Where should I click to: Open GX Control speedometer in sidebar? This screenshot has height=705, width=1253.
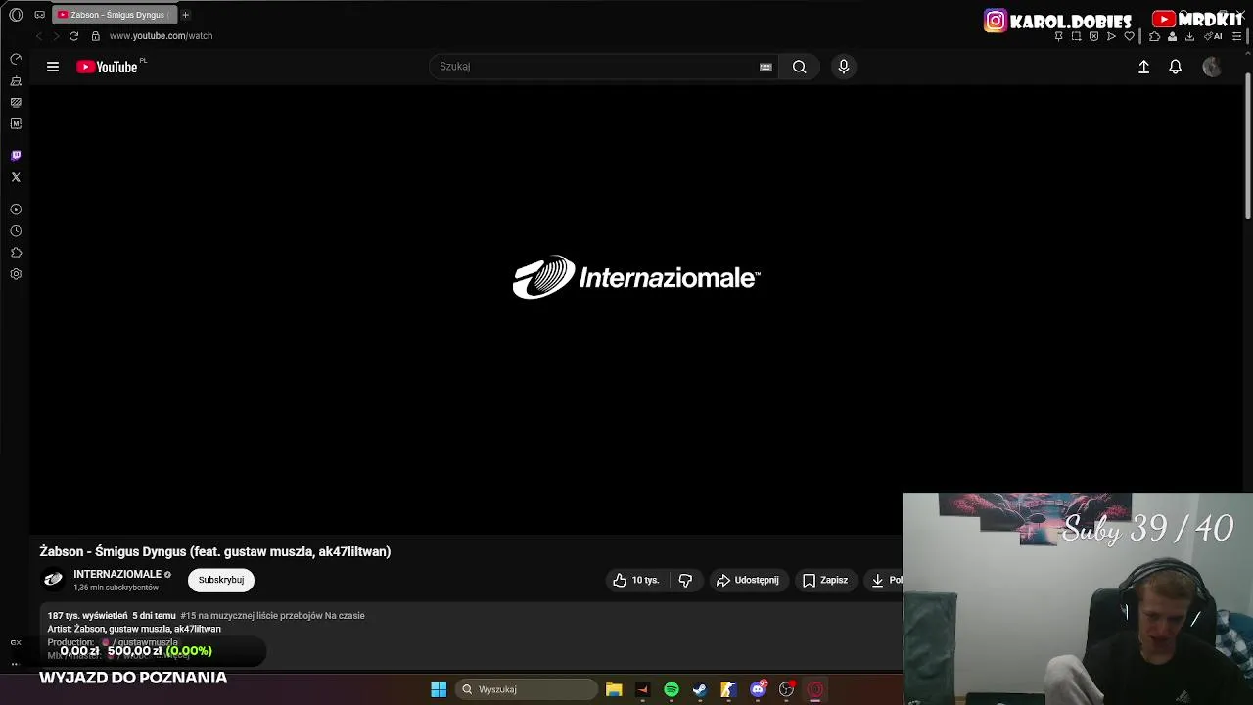tap(16, 59)
